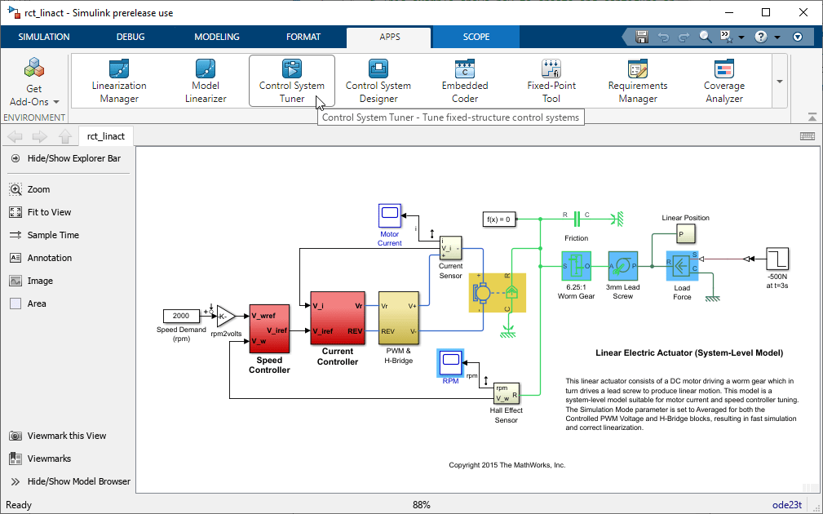Select the Hall Effect Sensor block
Screen dimensions: 823x514
[x=506, y=394]
